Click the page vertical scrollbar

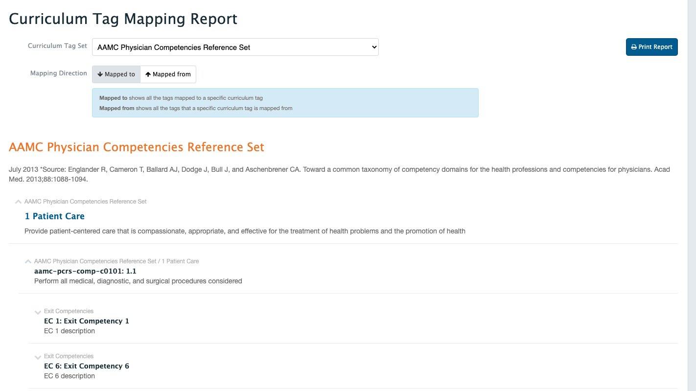click(692, 196)
